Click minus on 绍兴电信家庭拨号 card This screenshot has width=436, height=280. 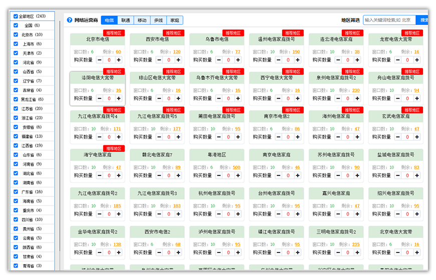398,214
